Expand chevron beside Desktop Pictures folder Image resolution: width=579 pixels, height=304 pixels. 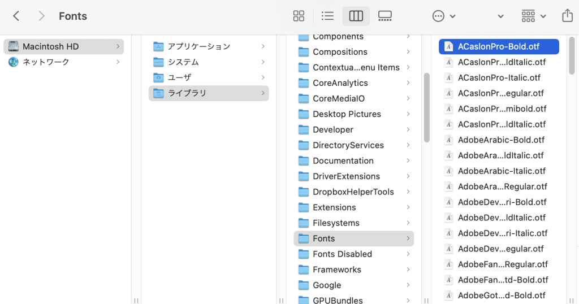point(408,114)
